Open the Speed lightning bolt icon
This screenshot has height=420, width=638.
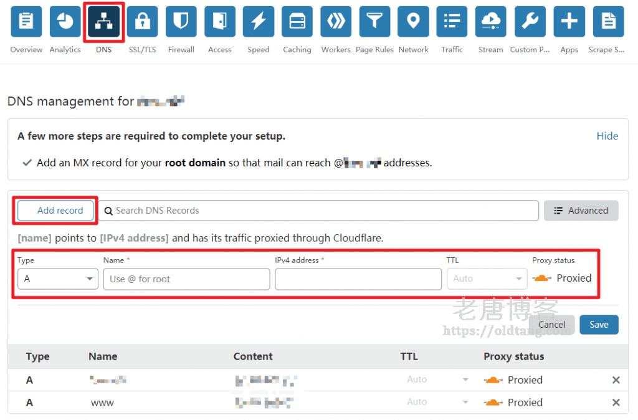259,22
